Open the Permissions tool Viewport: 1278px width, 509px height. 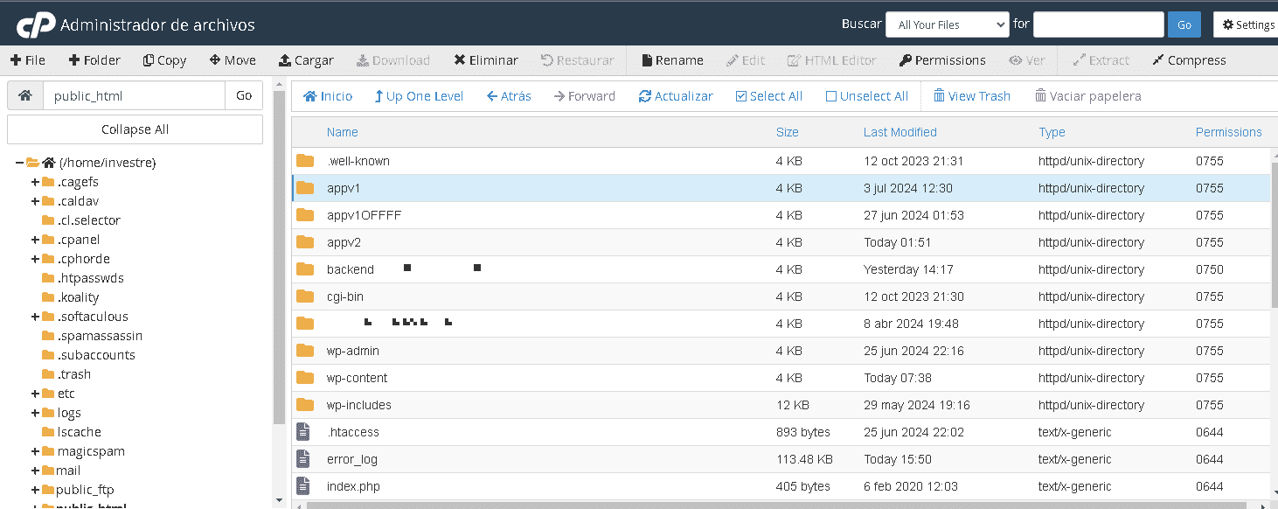click(x=941, y=60)
